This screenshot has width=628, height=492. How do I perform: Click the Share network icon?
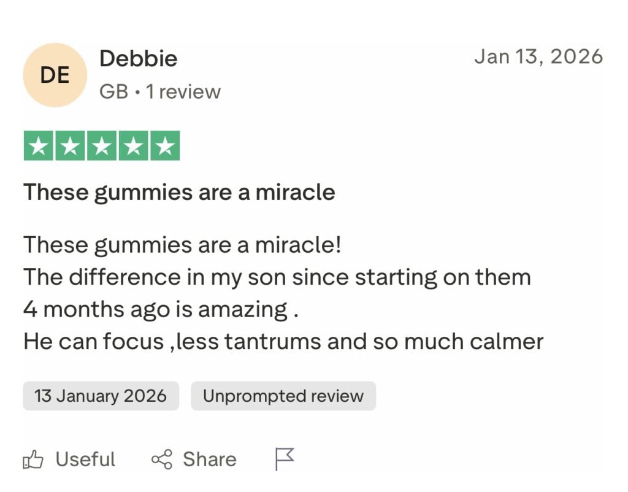pyautogui.click(x=162, y=459)
